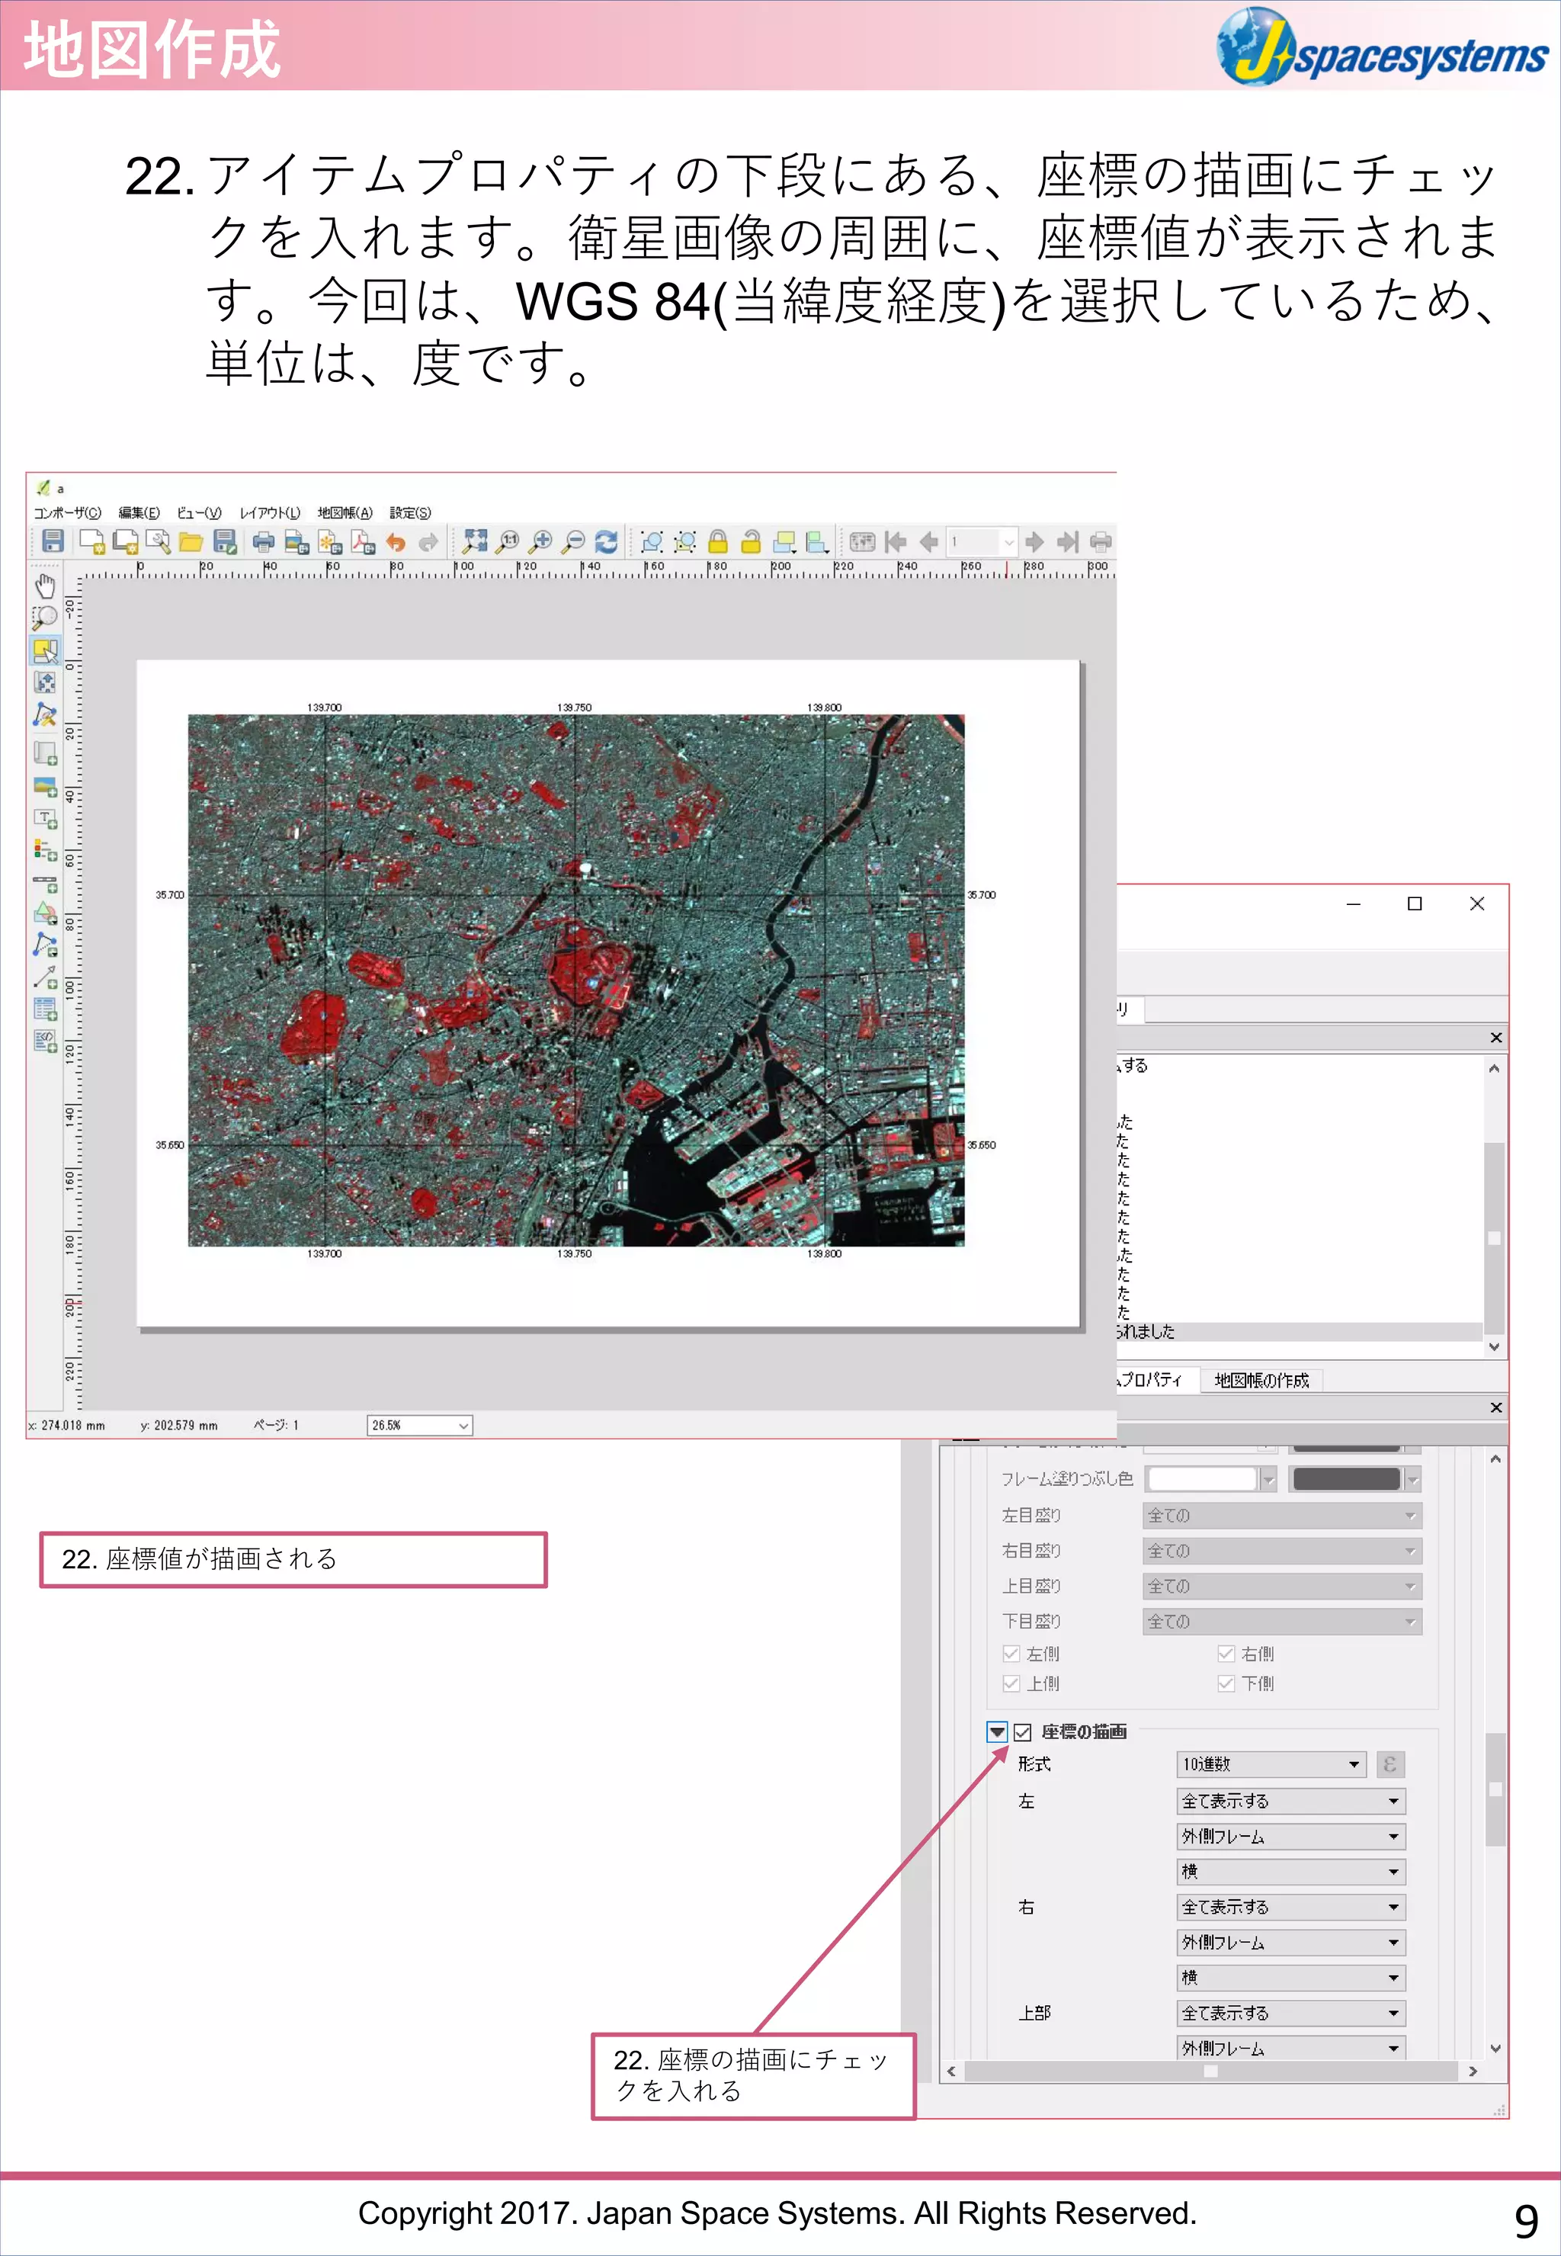The image size is (1561, 2256).
Task: Click the フレーム塗りつぶし色 white color swatch
Action: coord(1202,1479)
